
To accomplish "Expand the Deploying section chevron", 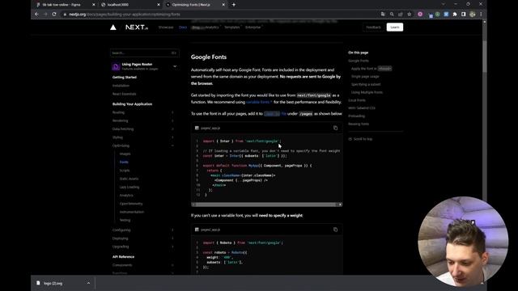I will (x=172, y=238).
